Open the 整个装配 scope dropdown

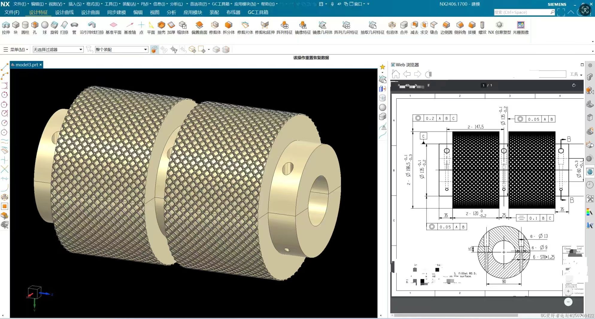click(122, 49)
